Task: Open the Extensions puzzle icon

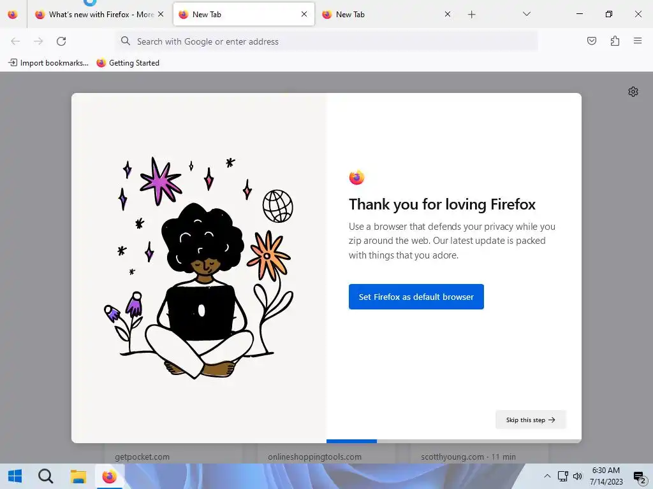Action: coord(615,41)
